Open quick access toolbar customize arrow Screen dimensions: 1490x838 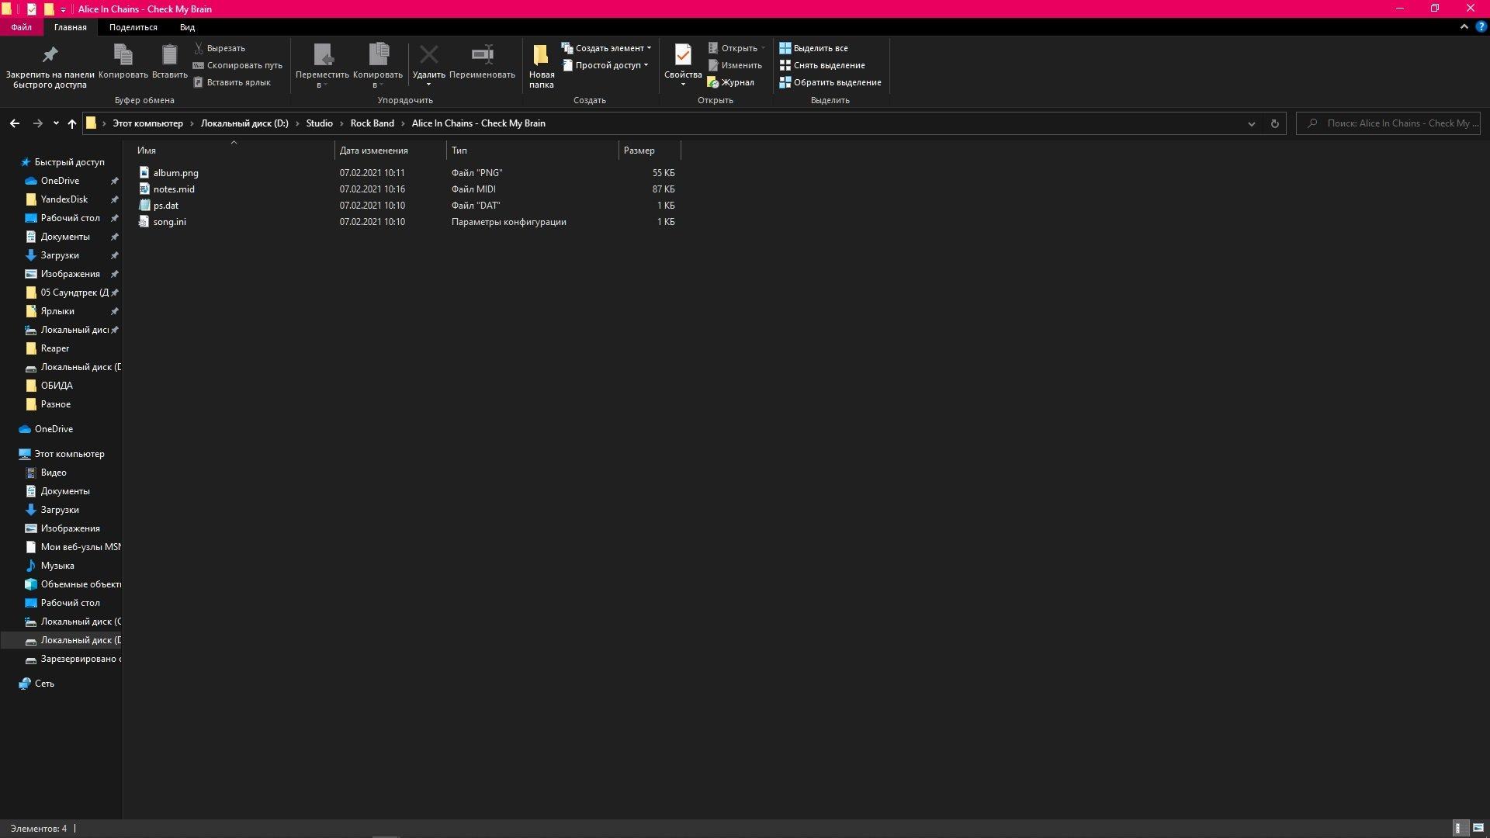pos(63,9)
